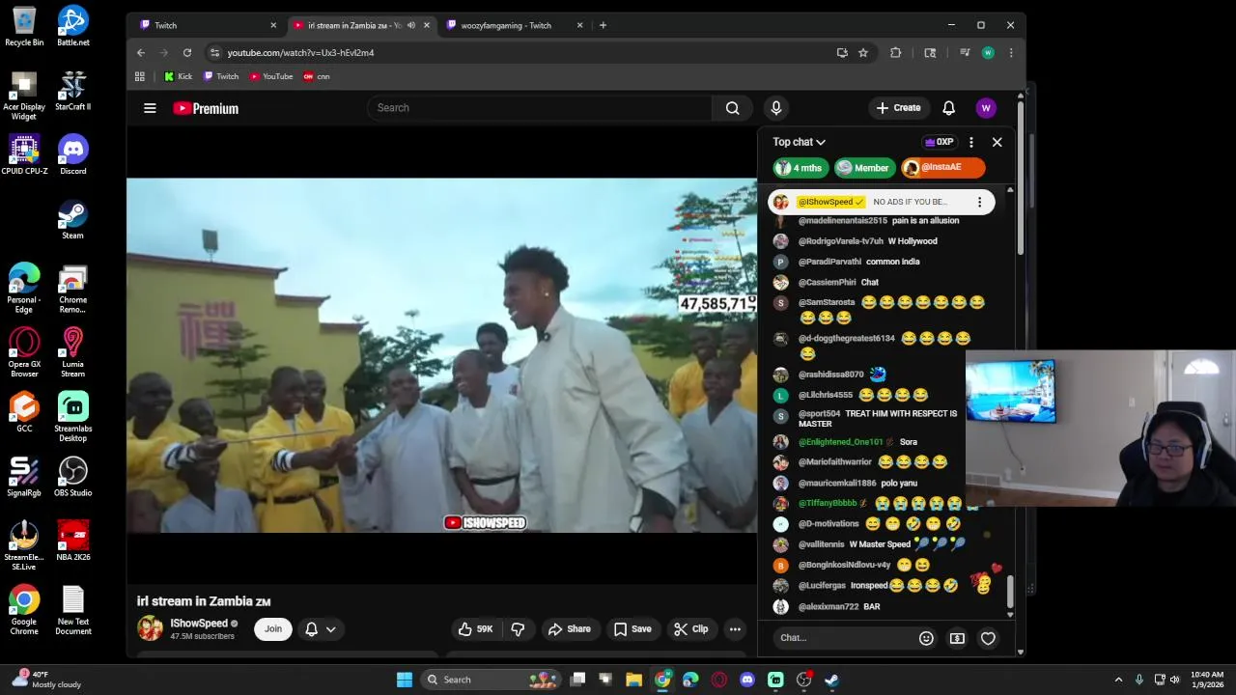This screenshot has height=695, width=1236.
Task: Open Discord from the taskbar
Action: (746, 680)
